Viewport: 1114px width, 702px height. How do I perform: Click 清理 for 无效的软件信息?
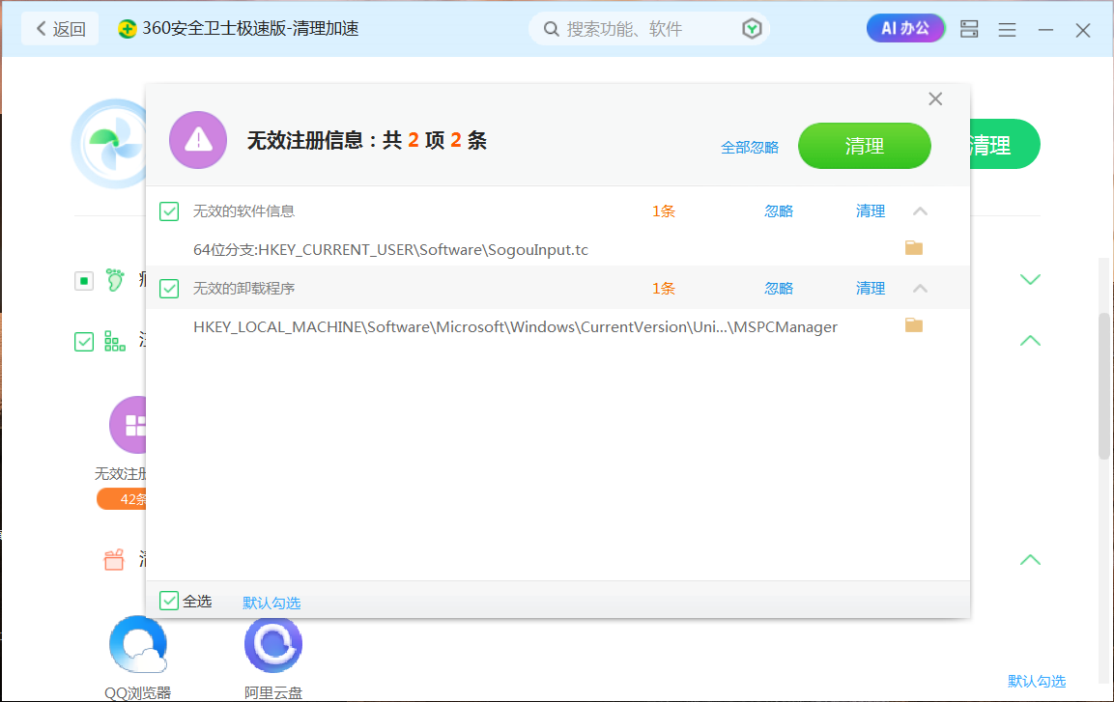871,211
